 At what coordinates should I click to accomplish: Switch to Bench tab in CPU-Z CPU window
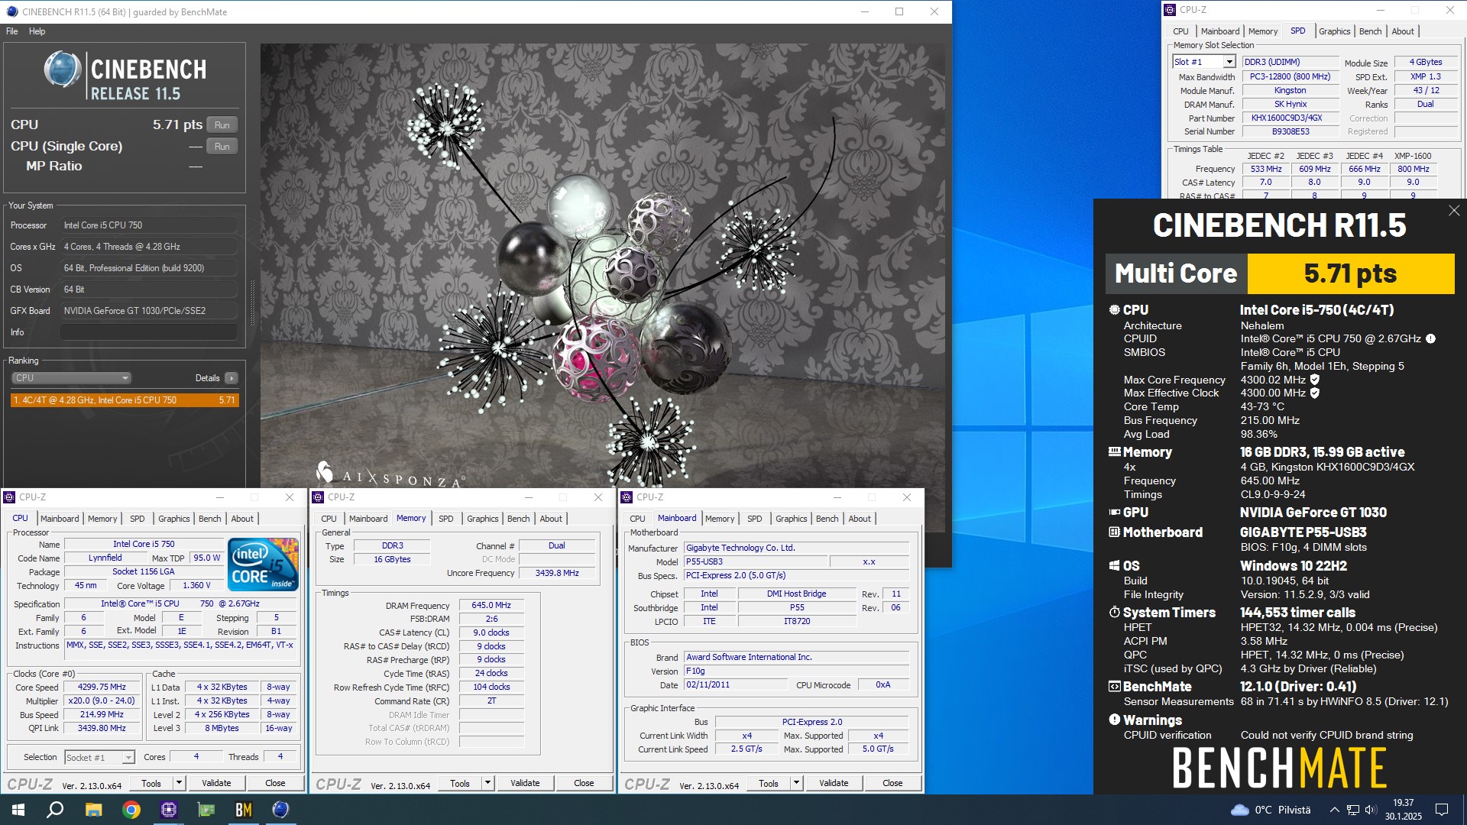(x=210, y=519)
